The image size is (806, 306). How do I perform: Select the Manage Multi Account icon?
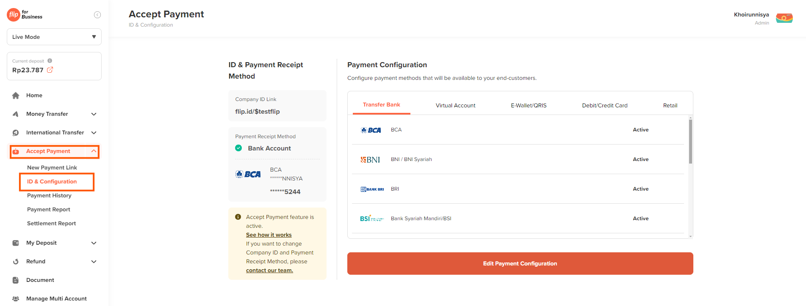tap(16, 298)
